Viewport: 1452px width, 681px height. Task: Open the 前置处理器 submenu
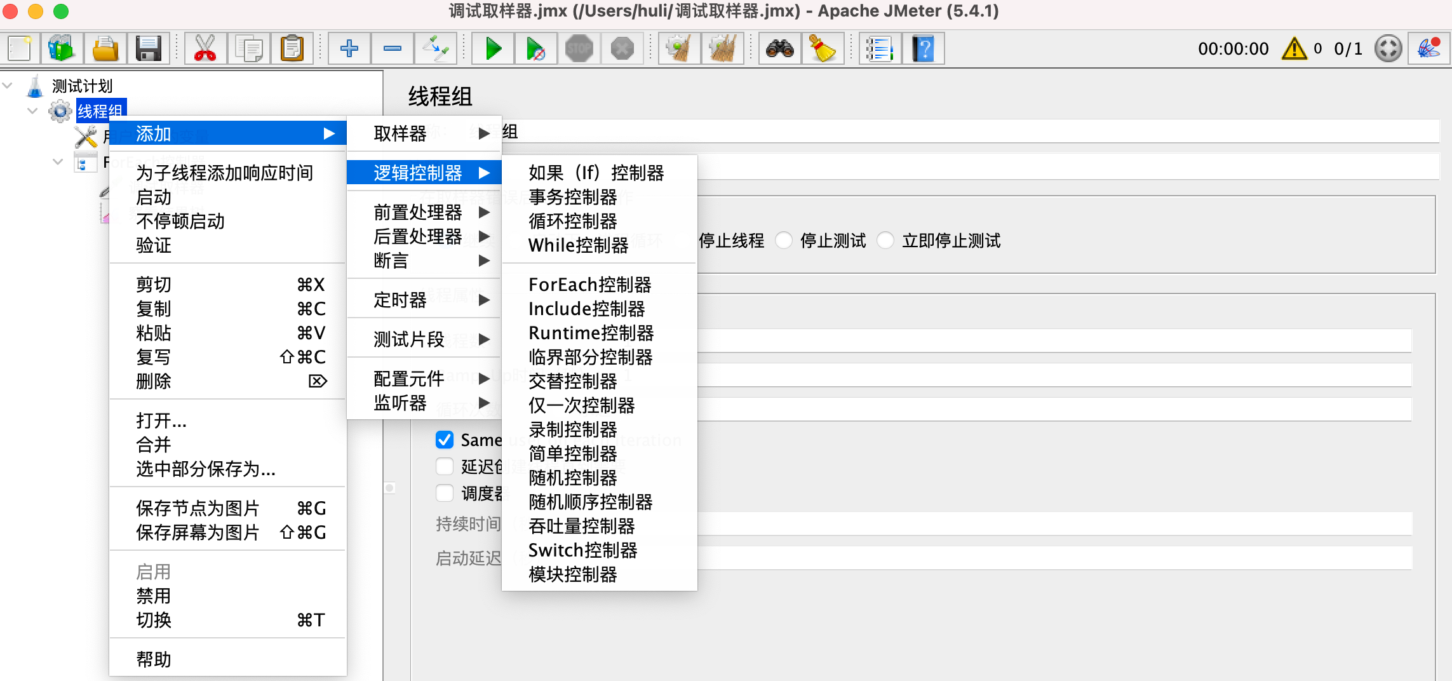point(424,212)
